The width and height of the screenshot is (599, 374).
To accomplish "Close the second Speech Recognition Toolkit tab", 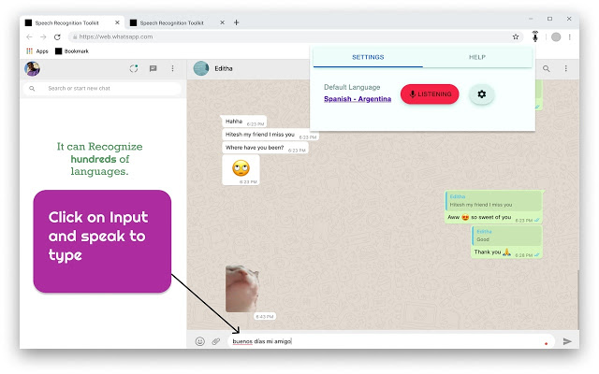I will click(x=222, y=22).
